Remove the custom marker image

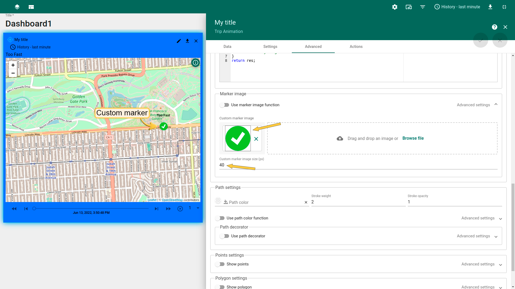(256, 139)
